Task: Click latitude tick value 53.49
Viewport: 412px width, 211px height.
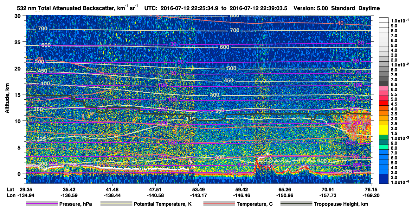Action: coord(198,189)
